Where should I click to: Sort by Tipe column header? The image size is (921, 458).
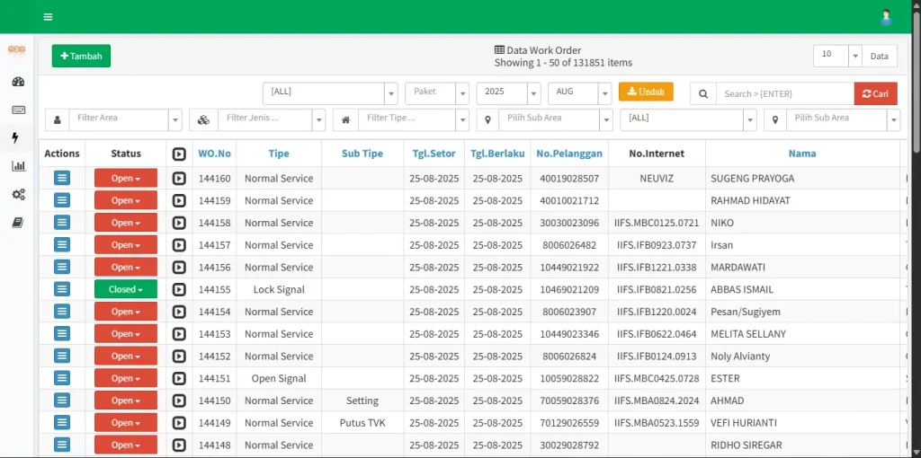[279, 154]
